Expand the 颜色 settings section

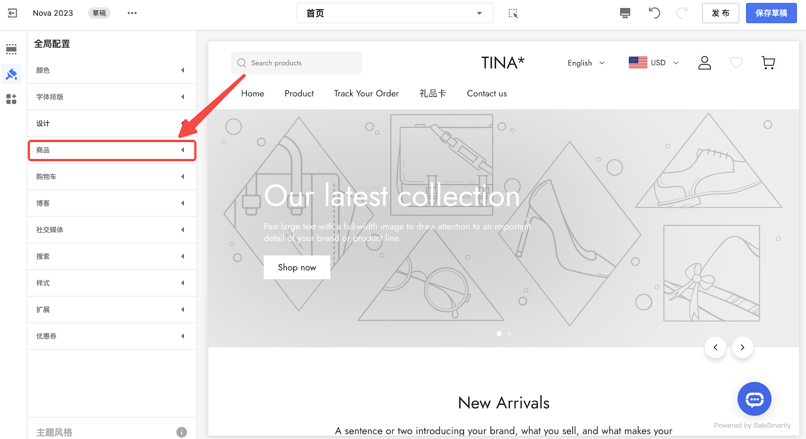[x=112, y=70]
